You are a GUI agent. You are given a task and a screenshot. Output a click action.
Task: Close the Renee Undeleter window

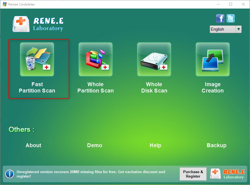(x=243, y=4)
